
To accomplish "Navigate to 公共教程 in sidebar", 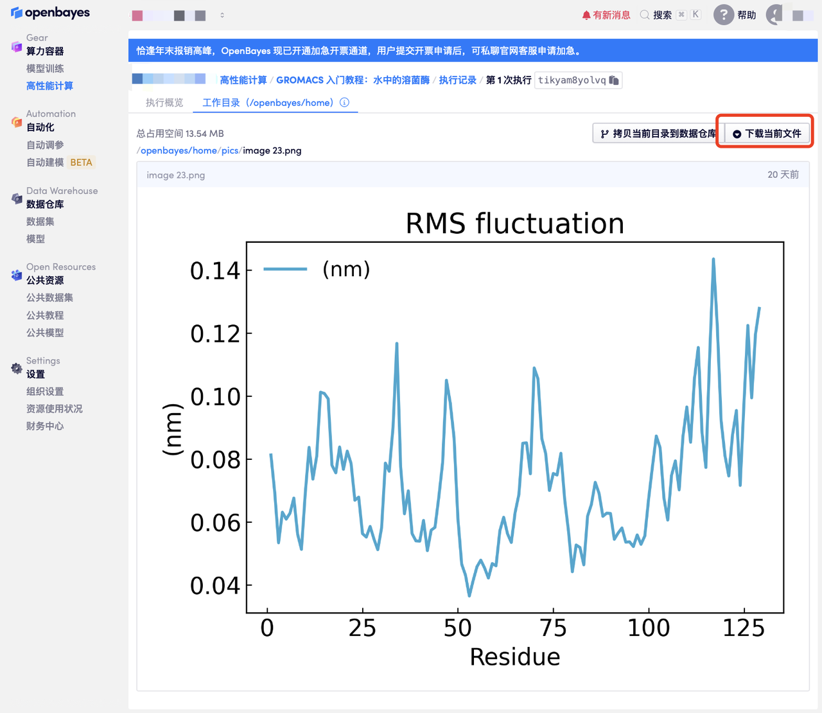I will click(45, 315).
